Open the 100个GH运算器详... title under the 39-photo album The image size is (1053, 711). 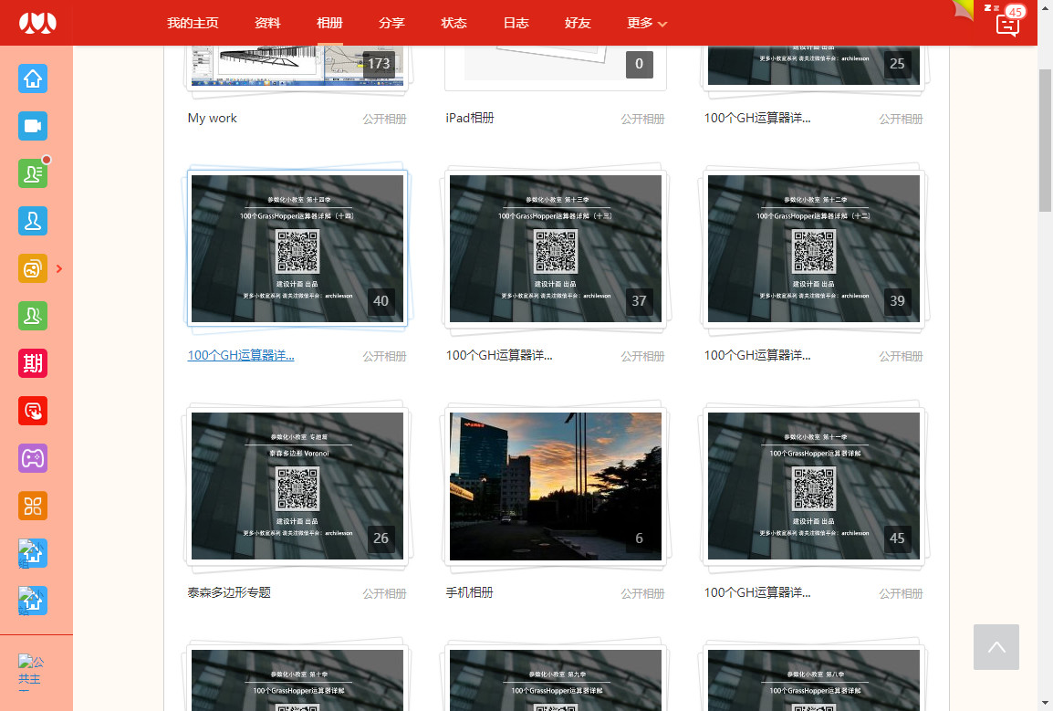point(757,356)
